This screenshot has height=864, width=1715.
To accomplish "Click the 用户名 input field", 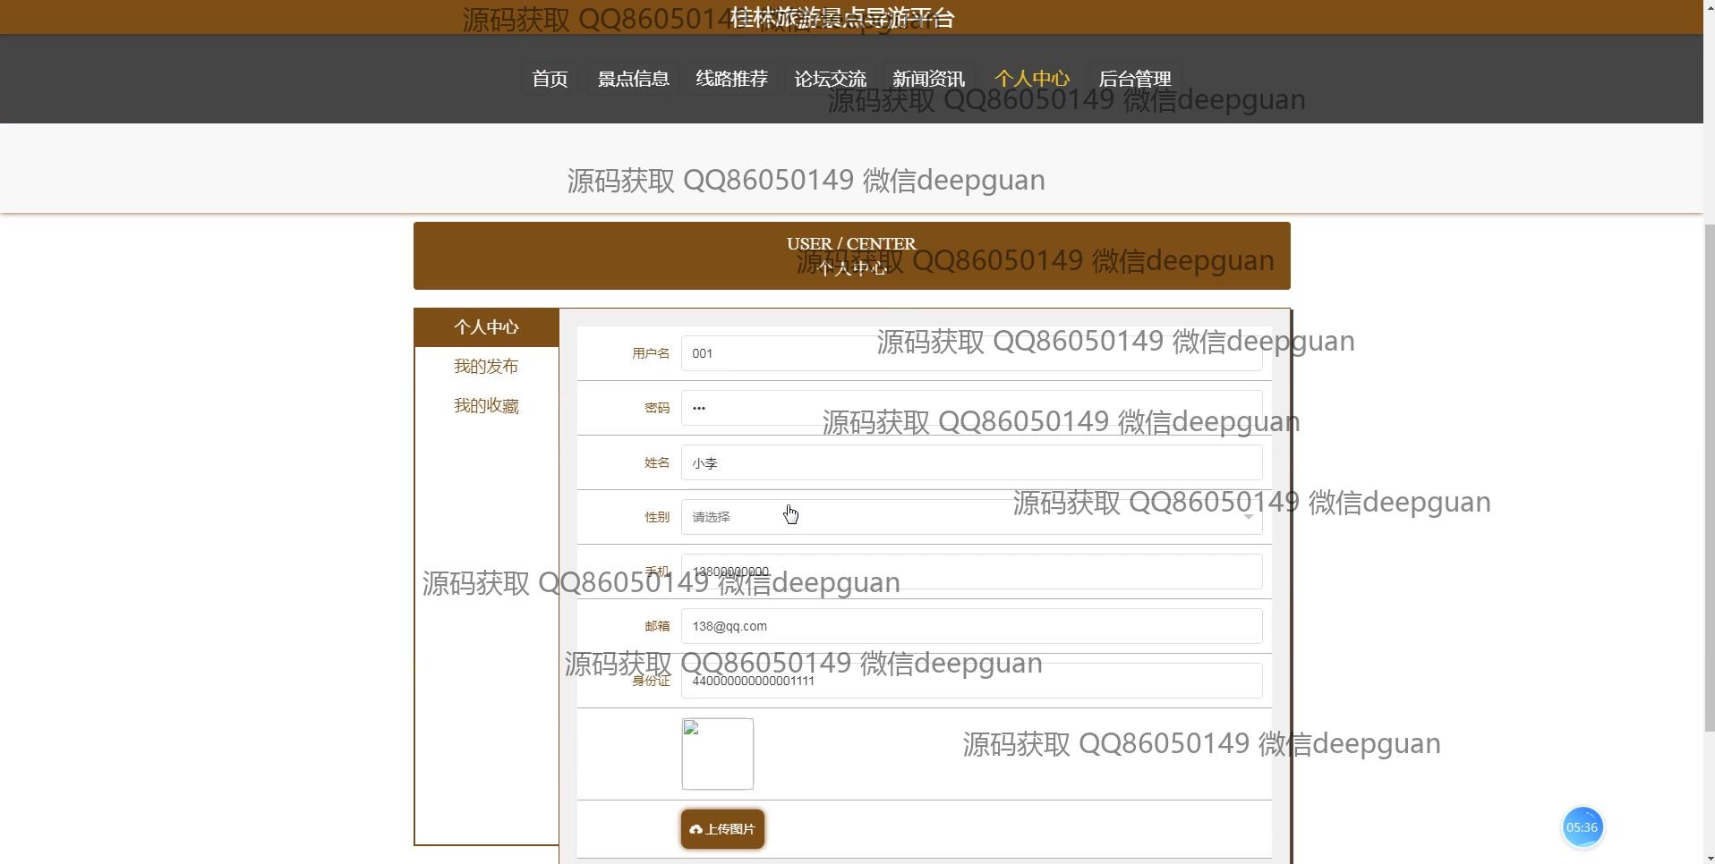I will tap(779, 353).
